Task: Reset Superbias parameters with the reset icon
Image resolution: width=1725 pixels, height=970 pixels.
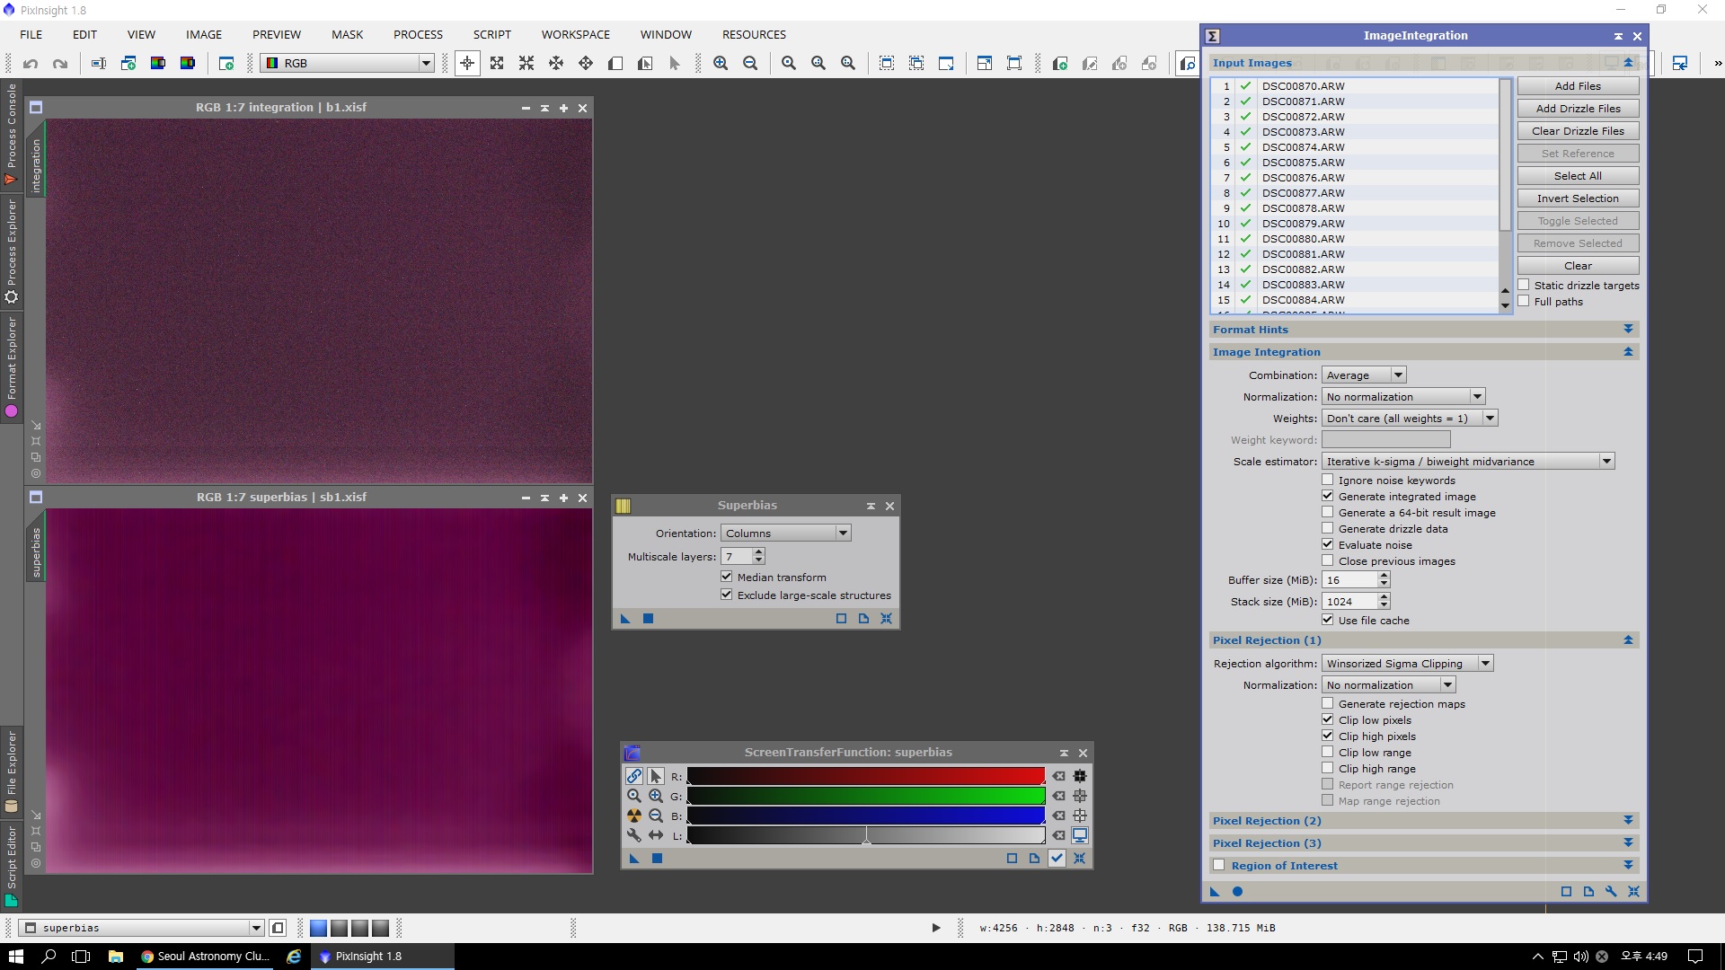Action: tap(886, 619)
